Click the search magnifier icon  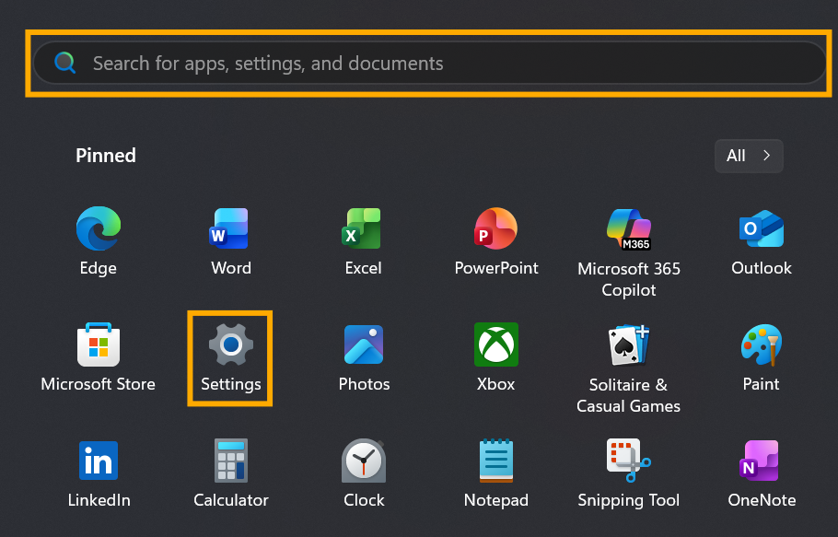pos(64,63)
